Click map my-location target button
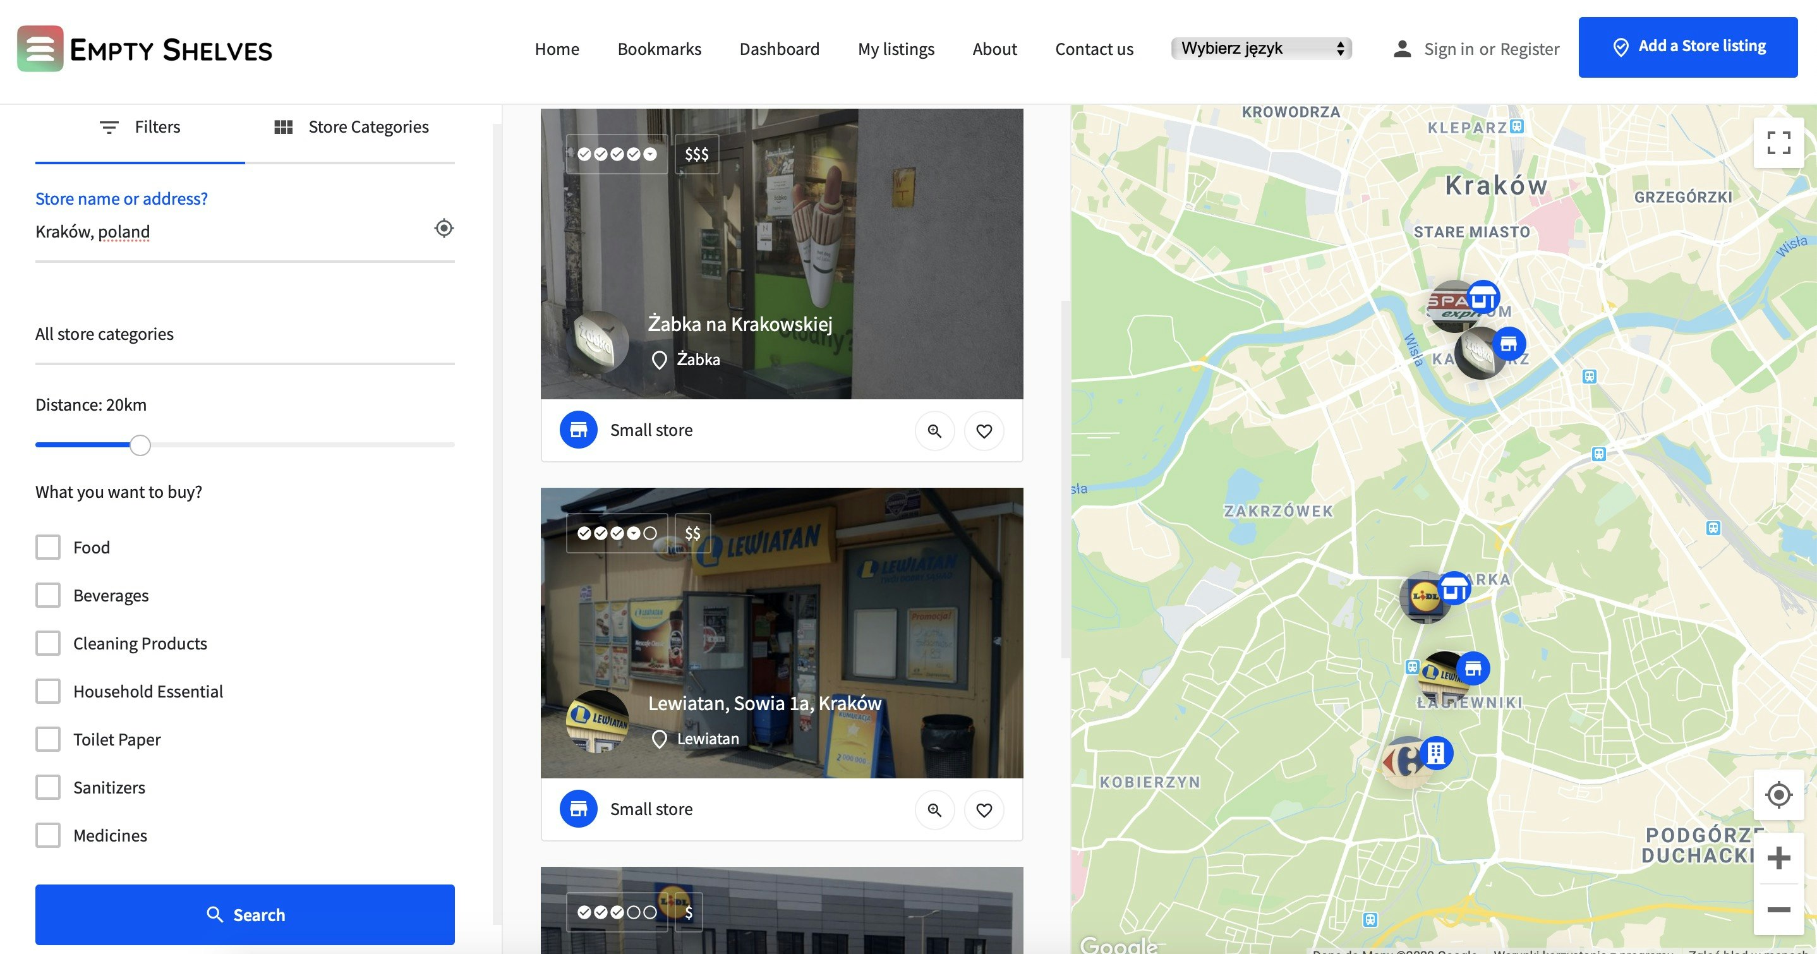The image size is (1817, 954). tap(1778, 795)
